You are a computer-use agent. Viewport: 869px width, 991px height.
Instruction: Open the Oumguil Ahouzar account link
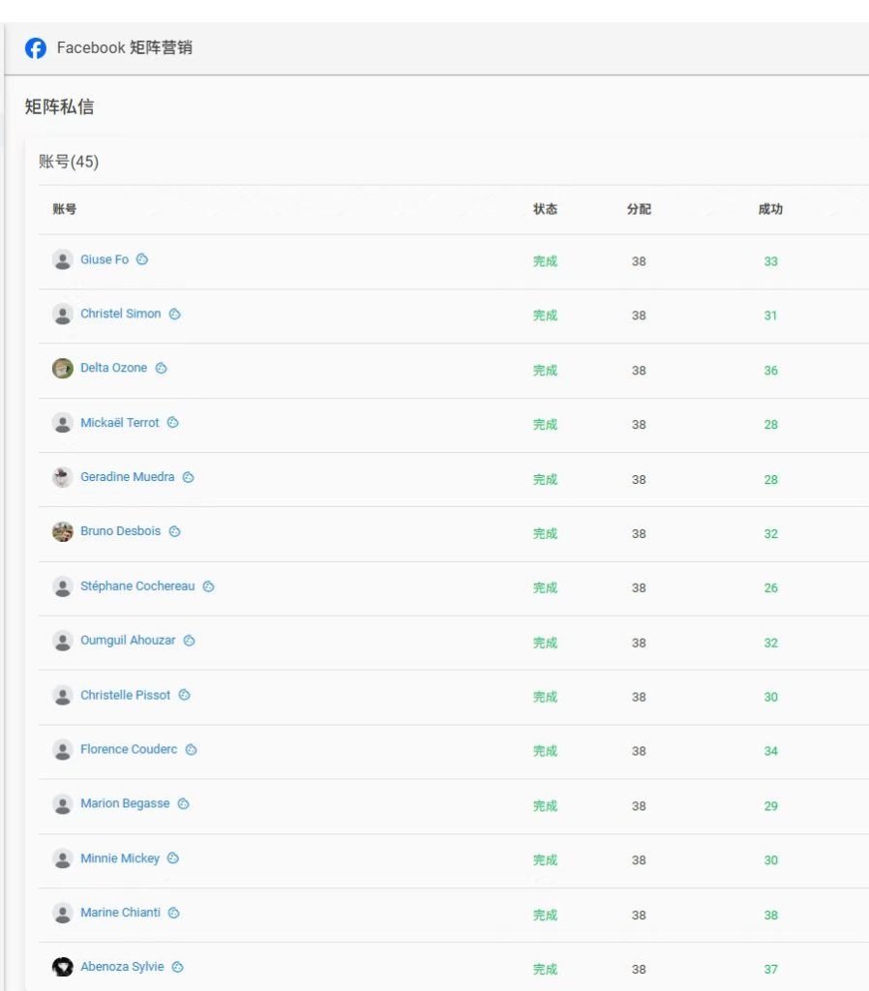click(128, 641)
